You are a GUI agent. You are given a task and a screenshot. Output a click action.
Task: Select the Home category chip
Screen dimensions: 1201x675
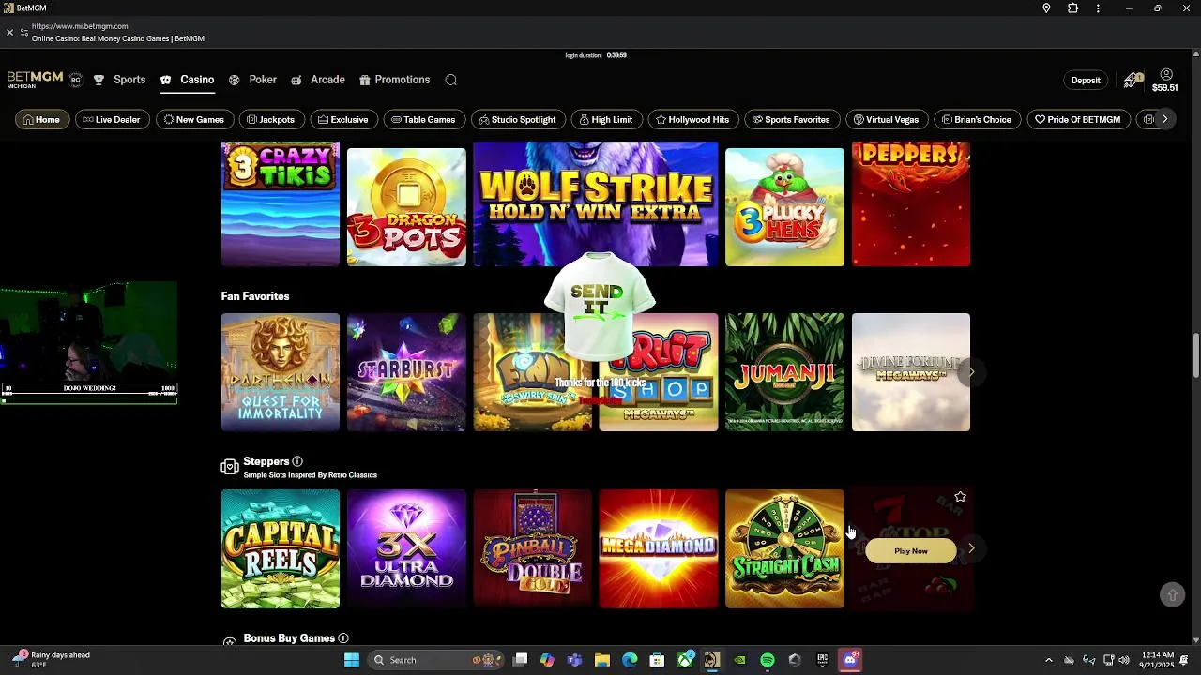(x=41, y=120)
